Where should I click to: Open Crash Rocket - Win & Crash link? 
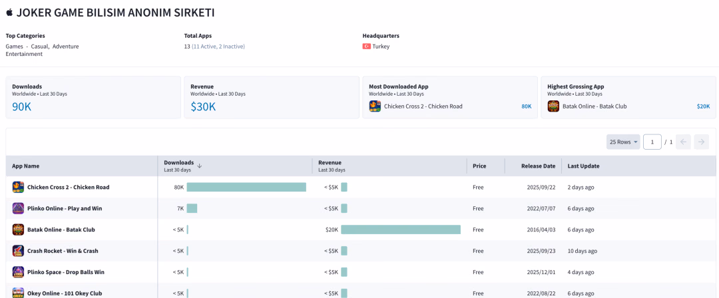[63, 251]
